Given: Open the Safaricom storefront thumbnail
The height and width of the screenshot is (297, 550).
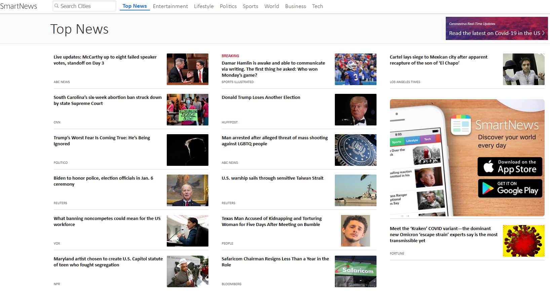Looking at the screenshot, I should coord(355,271).
